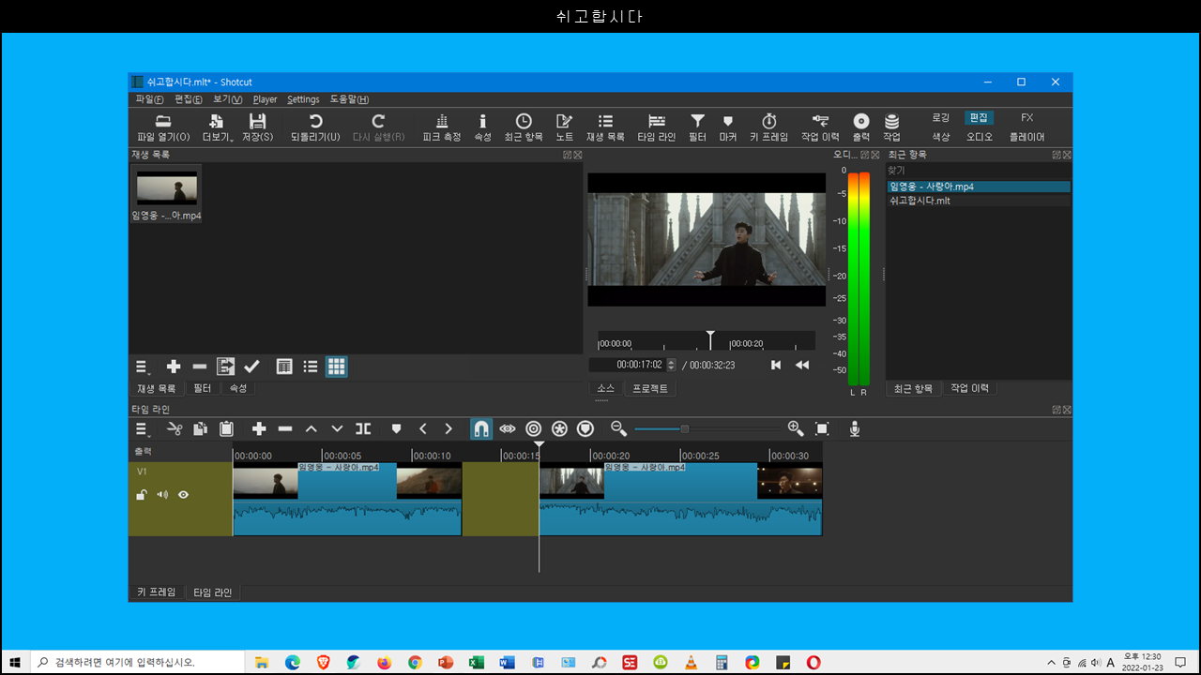This screenshot has height=675, width=1201.
Task: Jump to next marker in timeline
Action: point(448,428)
